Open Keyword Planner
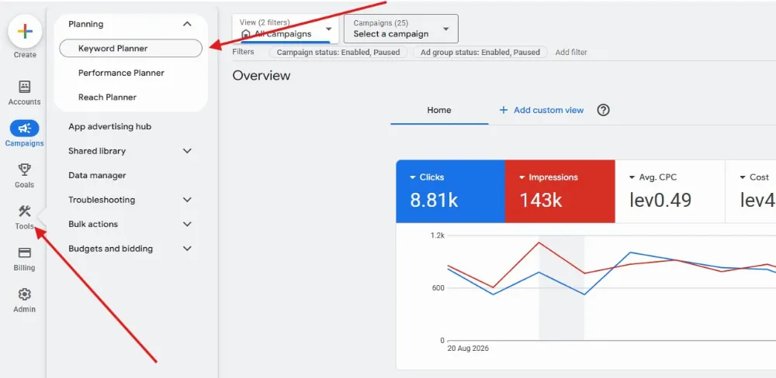 point(130,49)
